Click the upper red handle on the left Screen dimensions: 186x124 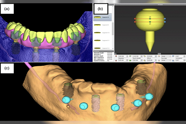135,19
